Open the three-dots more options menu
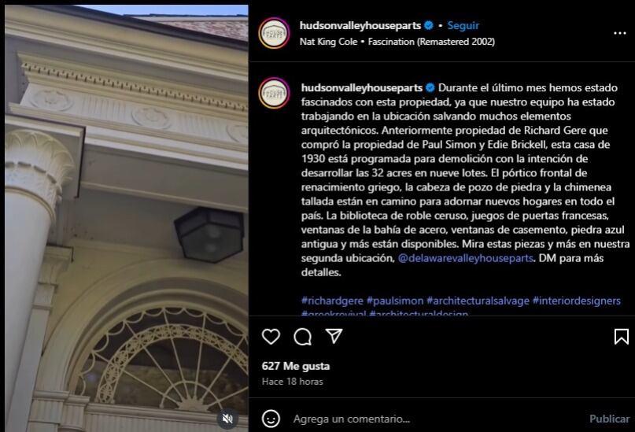 pyautogui.click(x=619, y=33)
